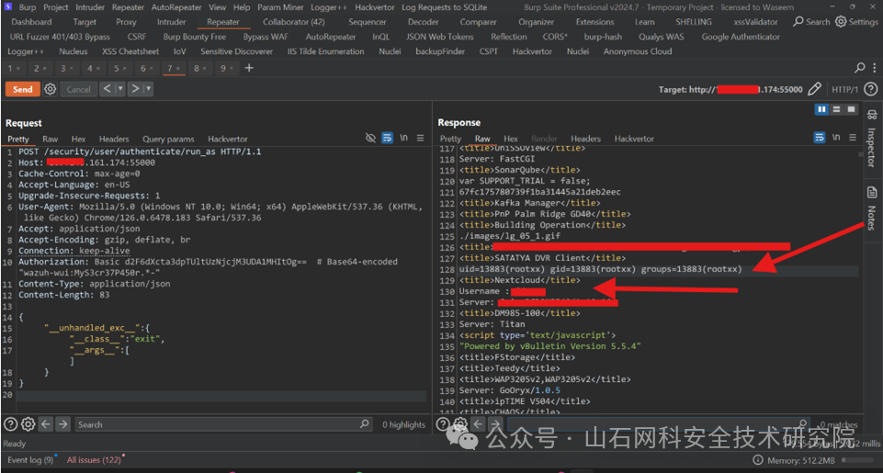Screen dimensions: 883x473
Task: Open the Repeater help question-mark icon
Action: click(x=870, y=89)
